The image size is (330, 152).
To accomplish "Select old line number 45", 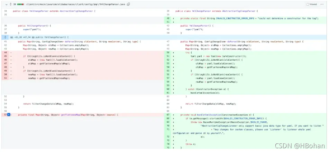I will pyautogui.click(x=6, y=56).
